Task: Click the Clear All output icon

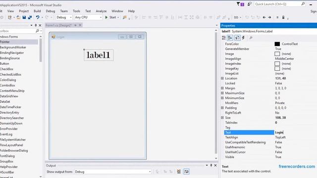Action: pos(179,172)
